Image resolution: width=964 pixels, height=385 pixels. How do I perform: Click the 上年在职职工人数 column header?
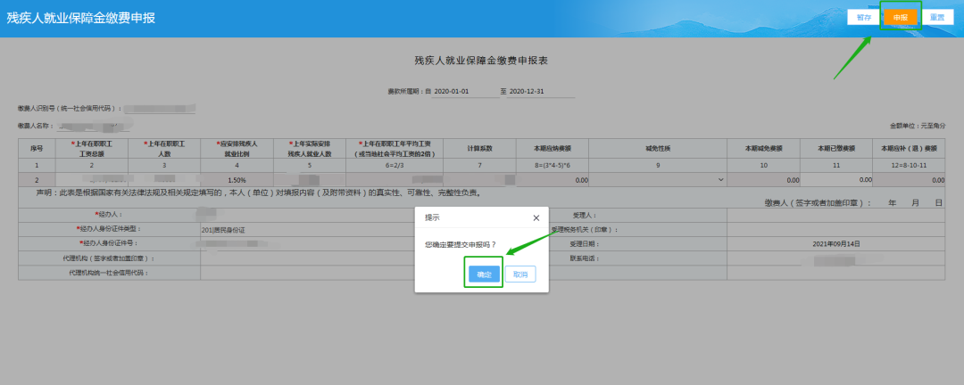point(164,149)
